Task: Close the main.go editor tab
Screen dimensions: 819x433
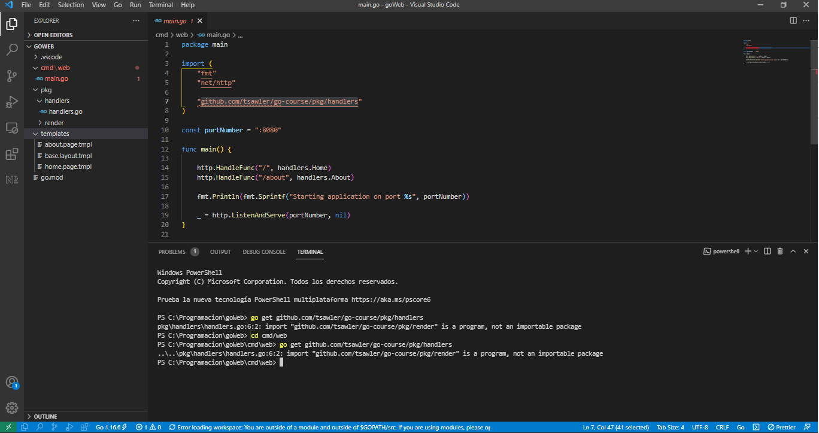Action: pyautogui.click(x=200, y=20)
